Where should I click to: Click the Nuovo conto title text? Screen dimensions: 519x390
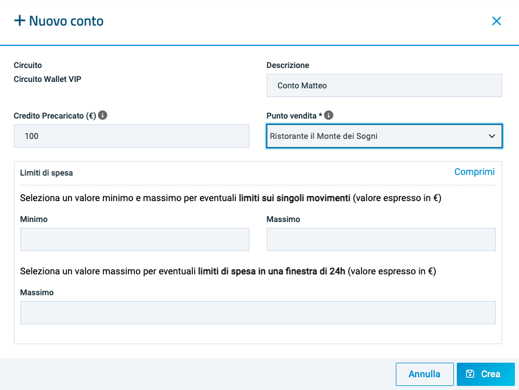(66, 22)
